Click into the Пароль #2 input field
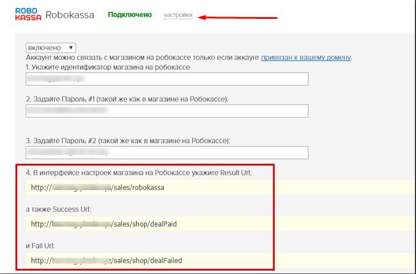Image resolution: width=416 pixels, height=274 pixels. click(167, 152)
